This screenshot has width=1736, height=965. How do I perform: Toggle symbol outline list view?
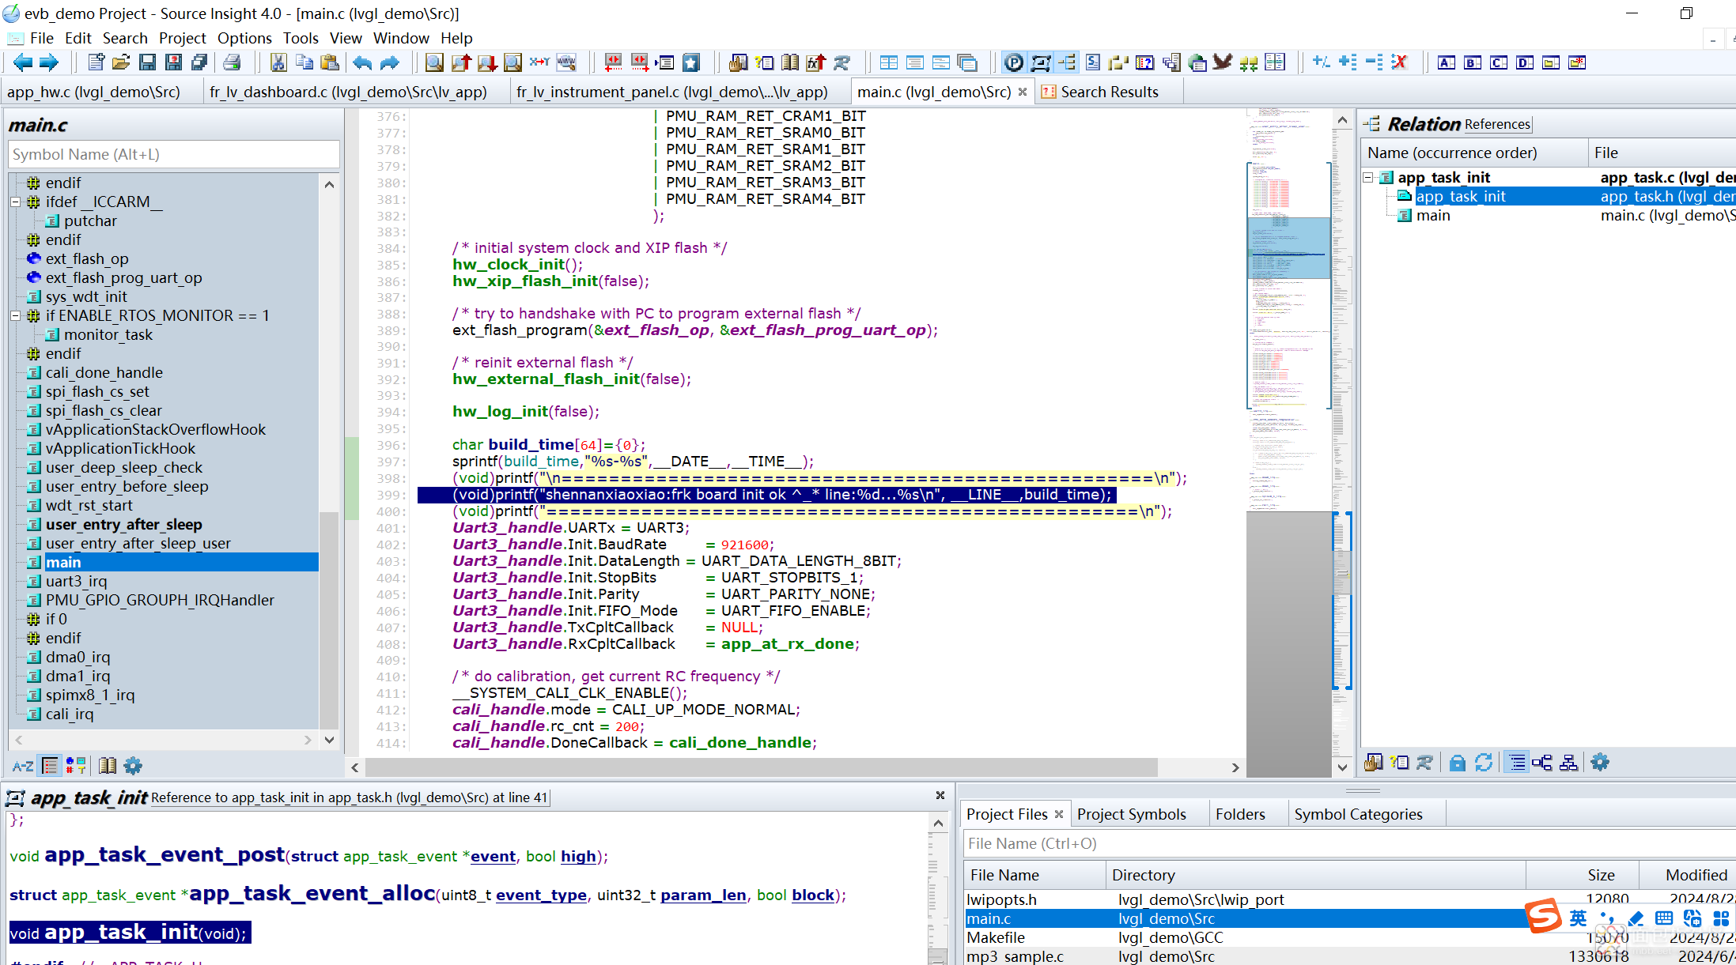point(50,765)
